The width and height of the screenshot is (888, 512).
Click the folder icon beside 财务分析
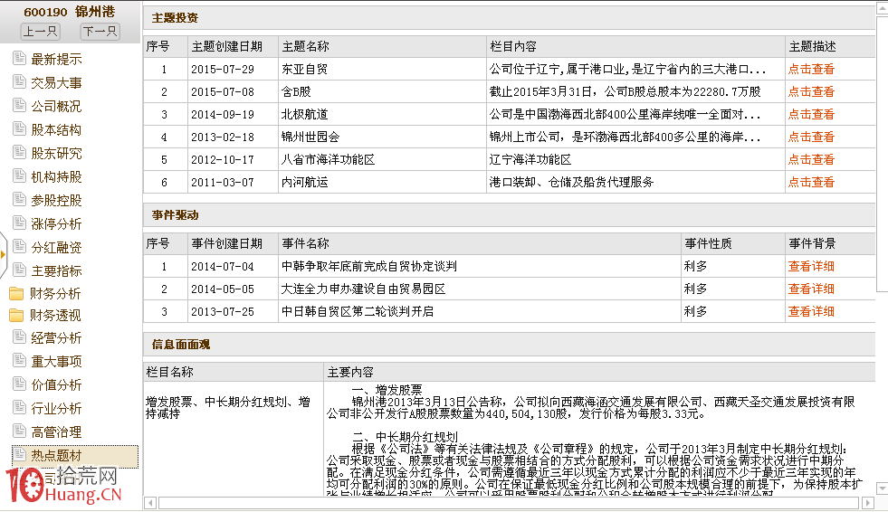(x=16, y=293)
